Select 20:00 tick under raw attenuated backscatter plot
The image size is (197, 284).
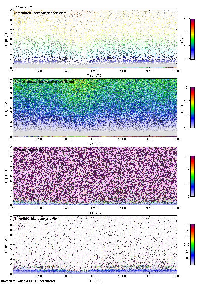[x=149, y=140]
